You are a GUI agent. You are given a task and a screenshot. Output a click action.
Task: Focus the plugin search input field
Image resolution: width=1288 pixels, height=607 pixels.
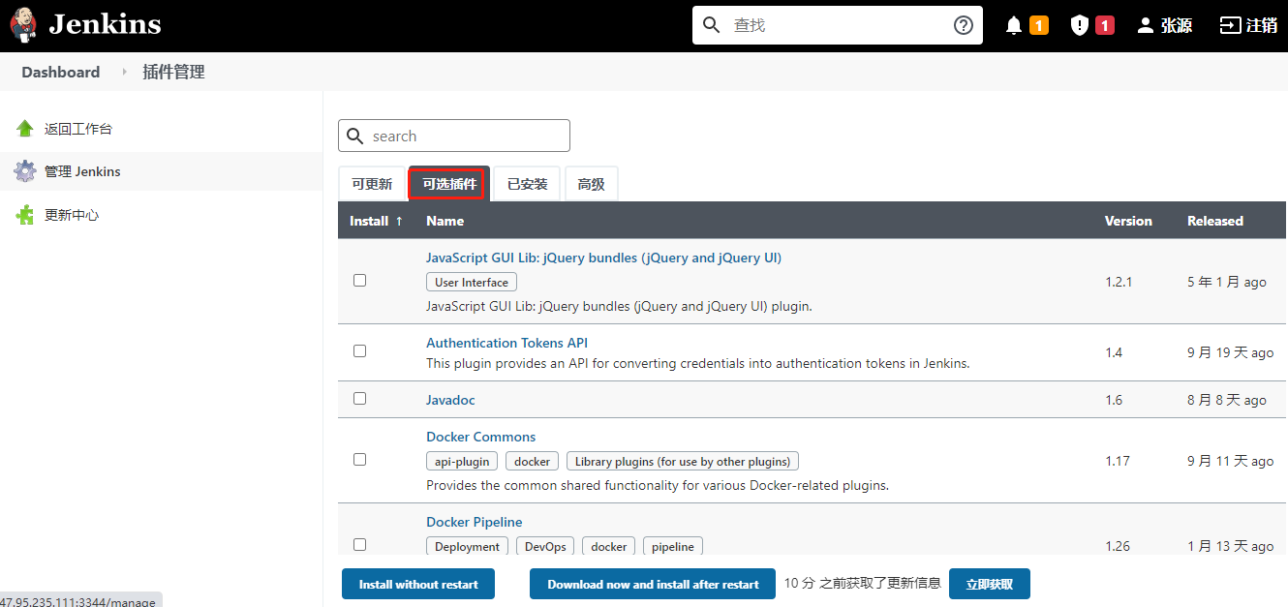click(454, 136)
